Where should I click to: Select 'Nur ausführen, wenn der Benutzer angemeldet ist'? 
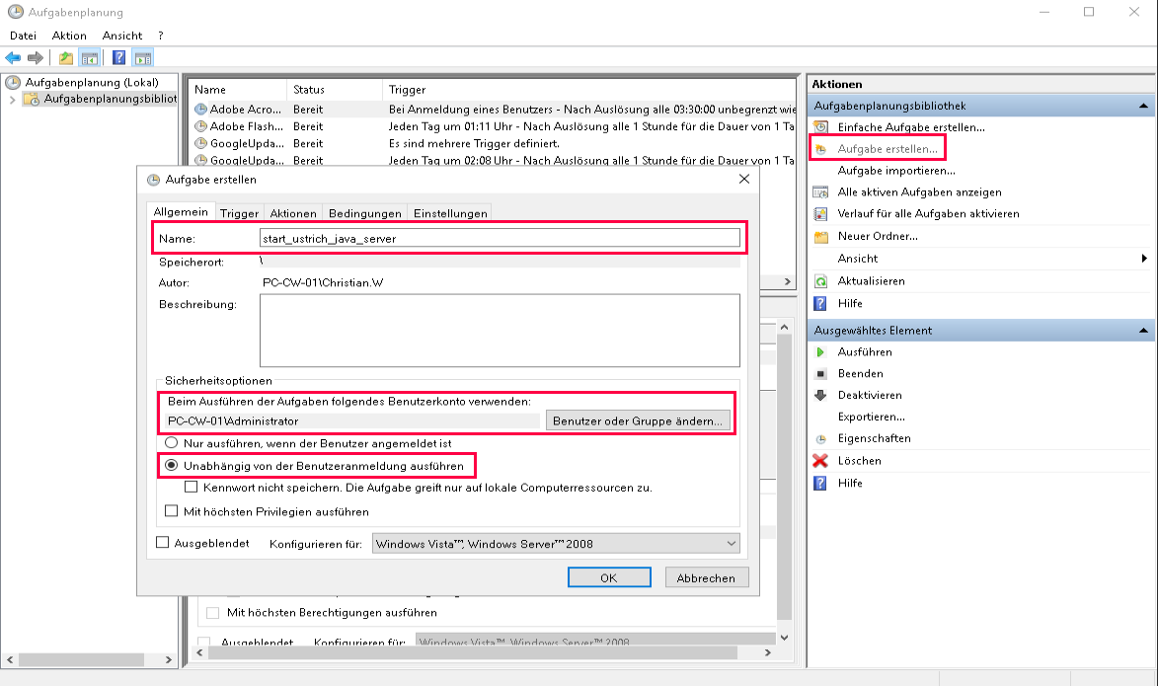click(172, 444)
